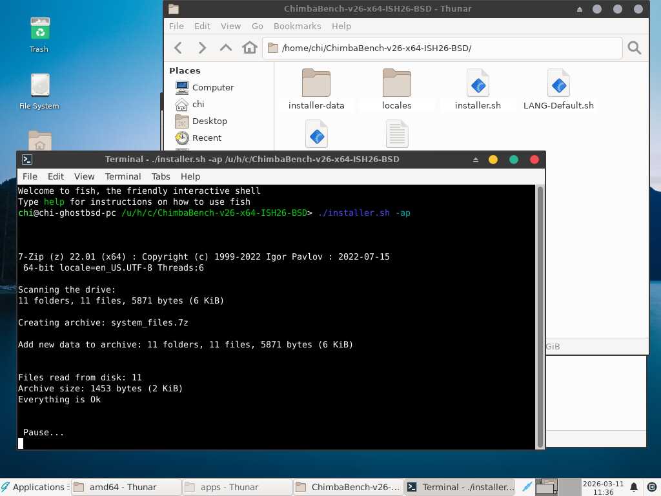The image size is (661, 496).
Task: Click the notification bell in panel
Action: pyautogui.click(x=634, y=487)
